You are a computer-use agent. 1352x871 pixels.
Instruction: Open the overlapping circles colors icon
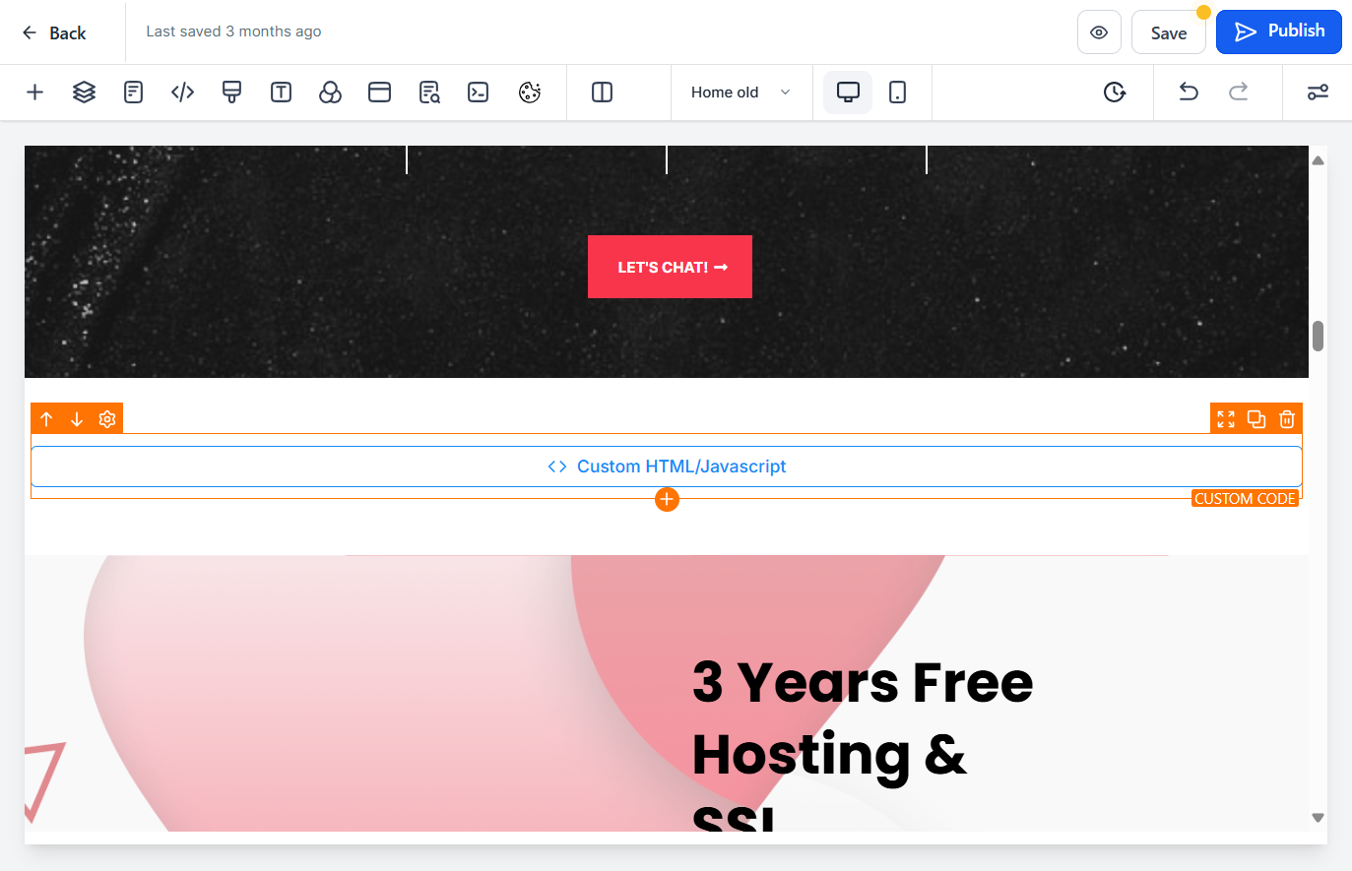pos(330,93)
